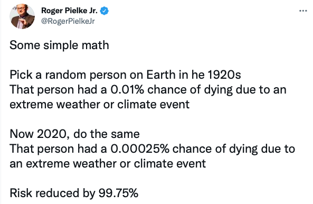Click the '0.01%' figure in the tweet

click(x=127, y=89)
